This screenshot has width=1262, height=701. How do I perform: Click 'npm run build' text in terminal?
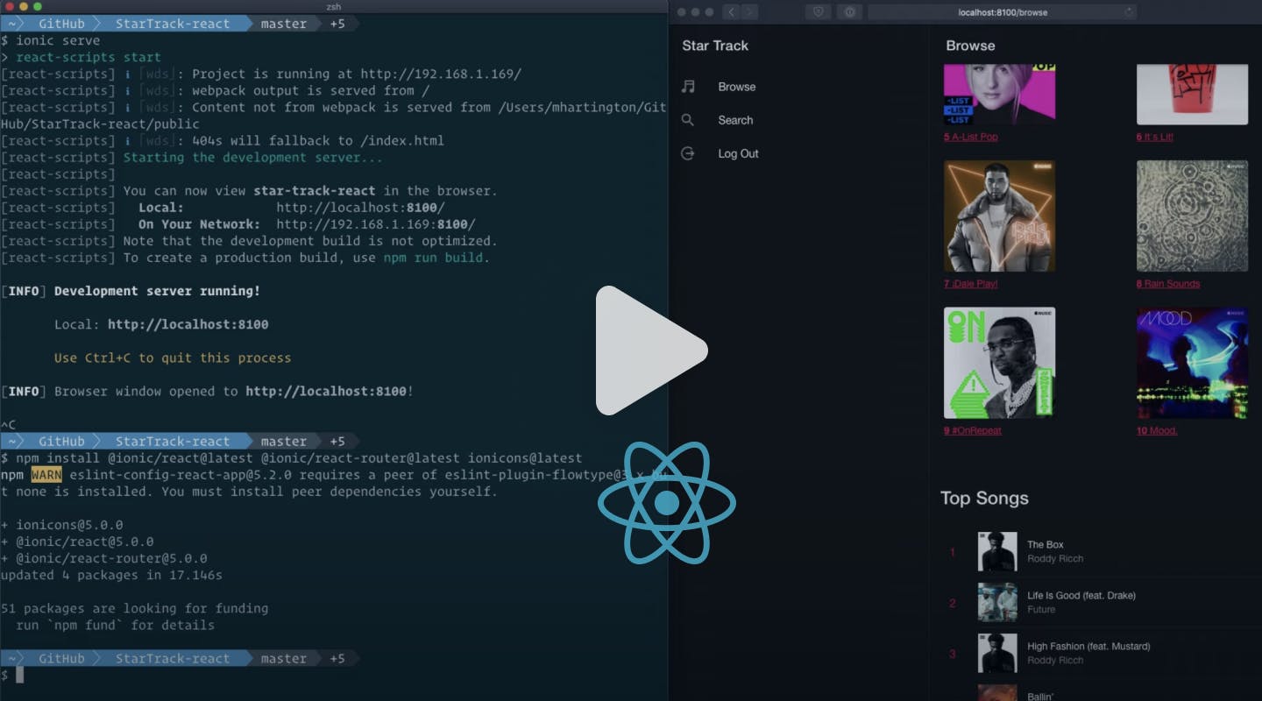(433, 258)
